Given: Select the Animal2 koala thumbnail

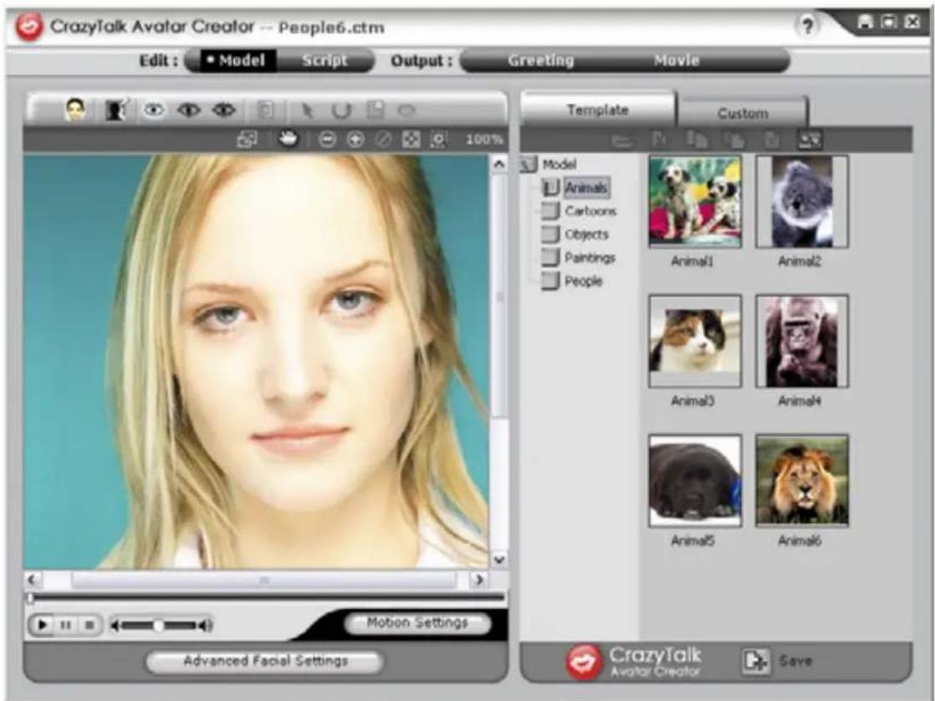Looking at the screenshot, I should (x=802, y=202).
